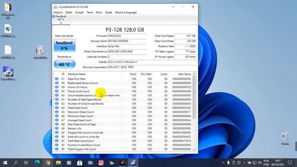Image resolution: width=297 pixels, height=167 pixels.
Task: Select the Erase fail count in worst die row
Action: (123, 137)
